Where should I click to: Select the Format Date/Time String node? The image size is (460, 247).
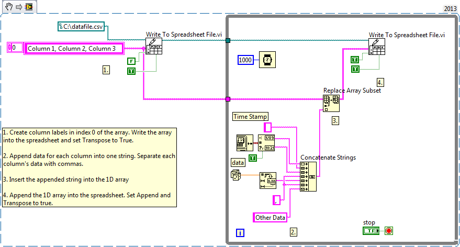(267, 143)
